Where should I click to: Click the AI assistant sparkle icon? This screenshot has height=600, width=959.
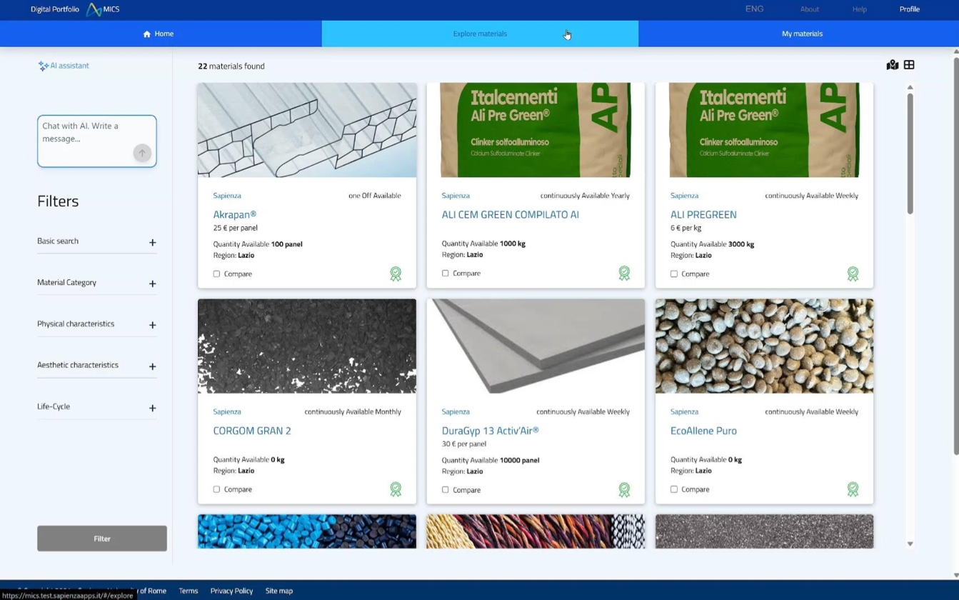tap(43, 66)
